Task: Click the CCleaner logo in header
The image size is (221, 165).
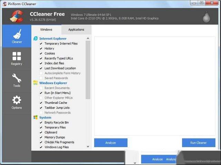Action: click(x=17, y=16)
